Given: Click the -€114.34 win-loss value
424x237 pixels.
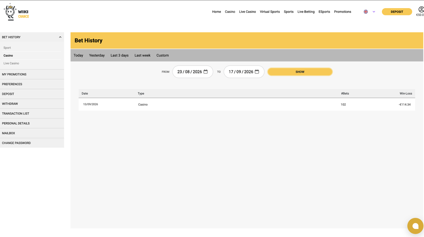Looking at the screenshot, I should pos(404,105).
